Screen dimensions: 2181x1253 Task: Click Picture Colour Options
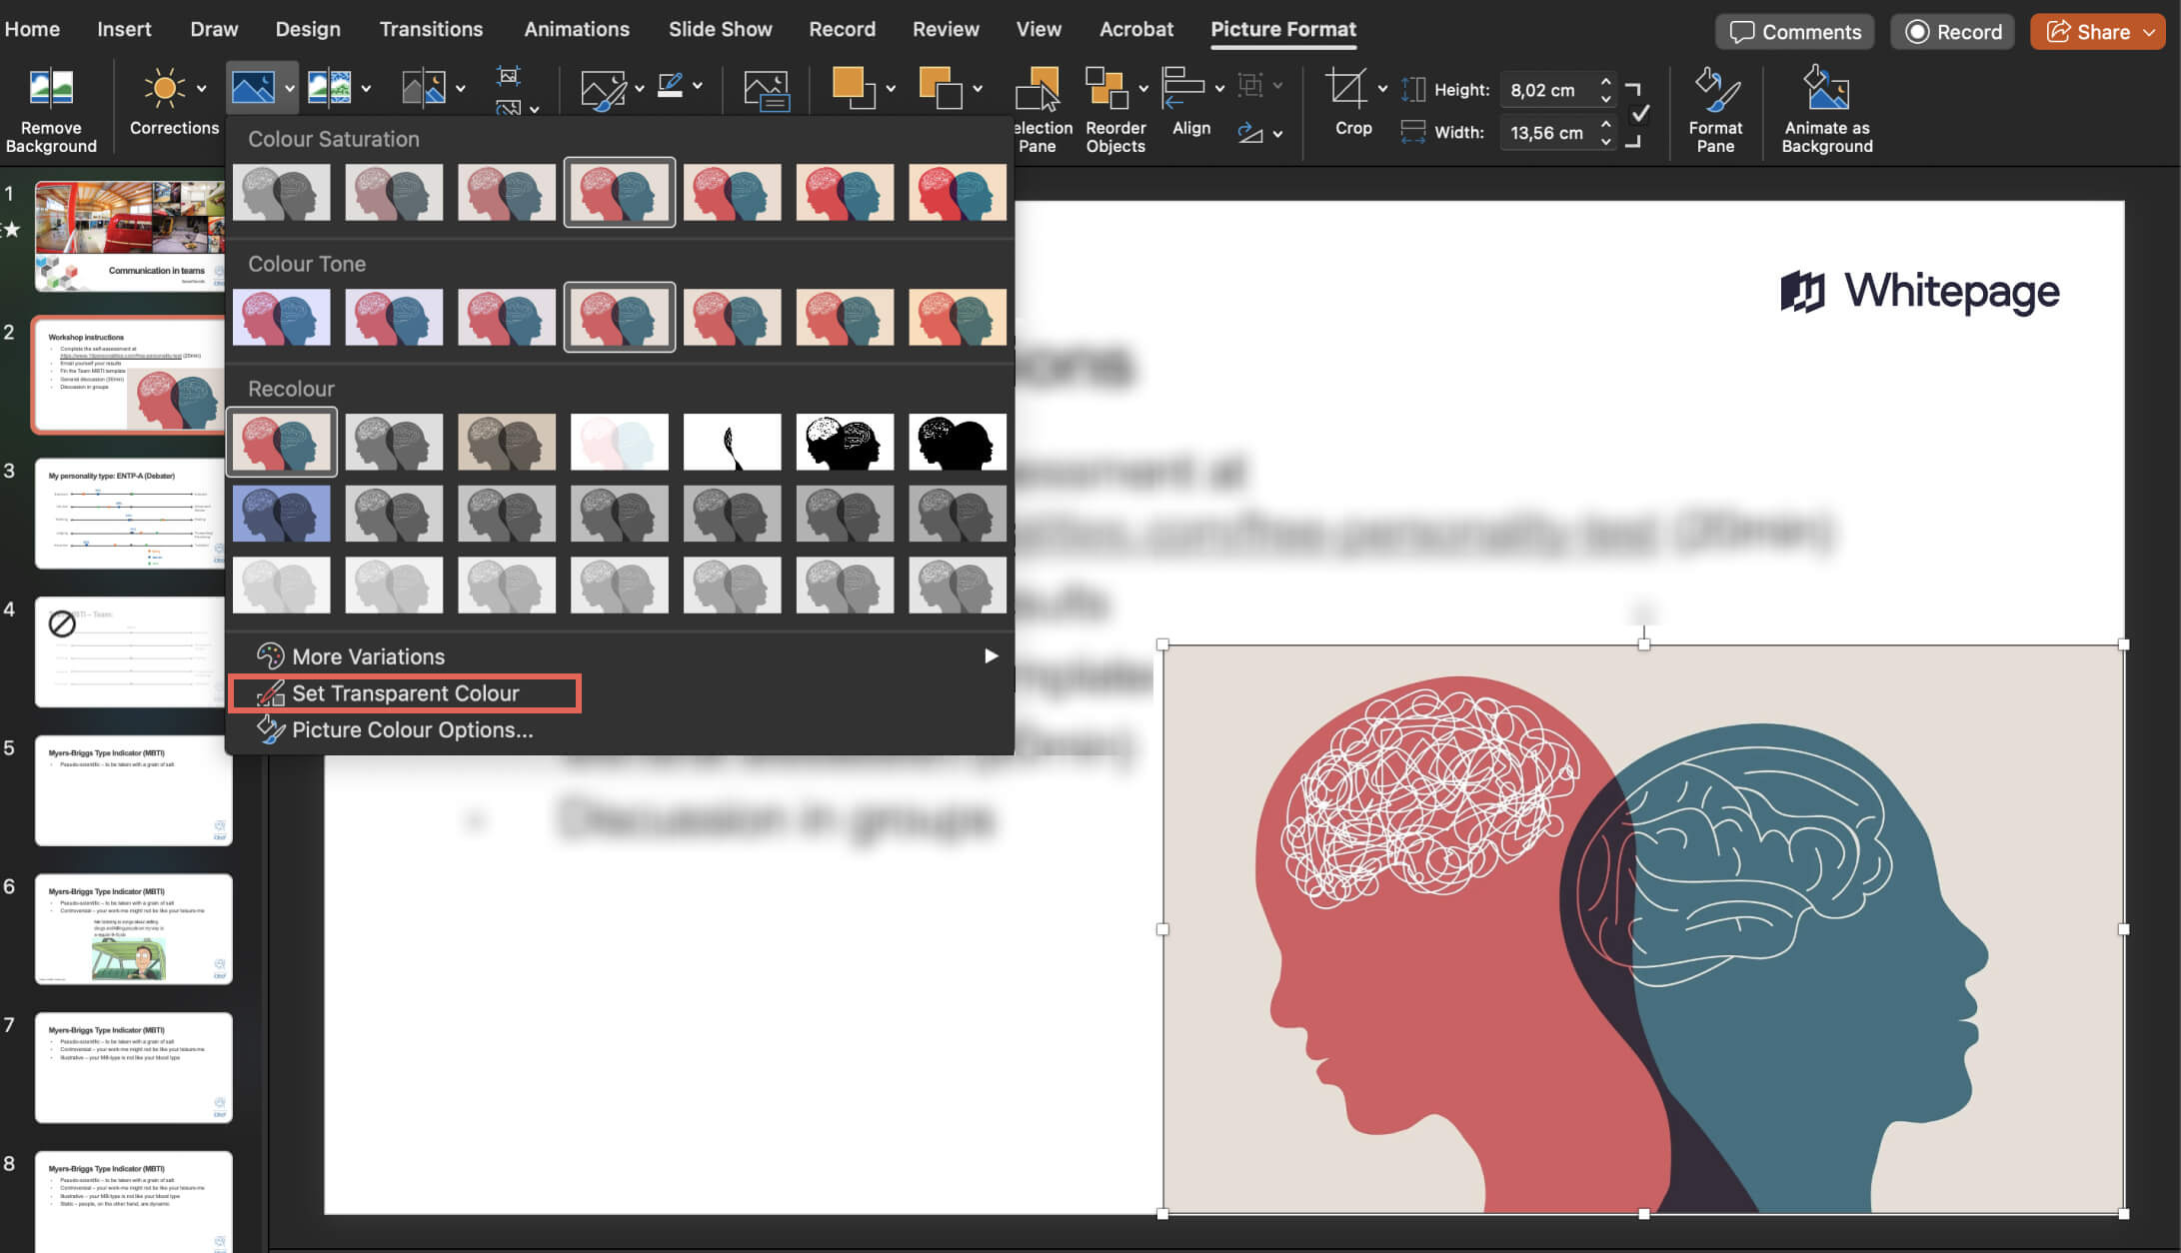412,729
